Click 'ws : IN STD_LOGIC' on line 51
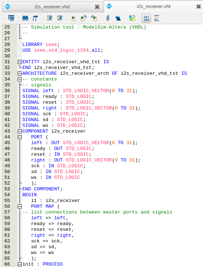This screenshot has height=267, width=203. 56,177
